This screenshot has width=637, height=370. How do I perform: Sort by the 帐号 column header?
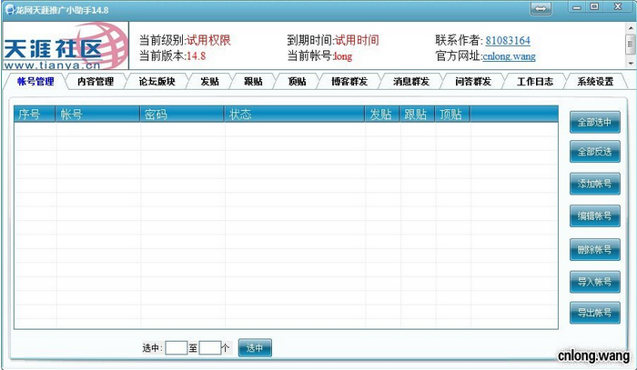tap(97, 114)
